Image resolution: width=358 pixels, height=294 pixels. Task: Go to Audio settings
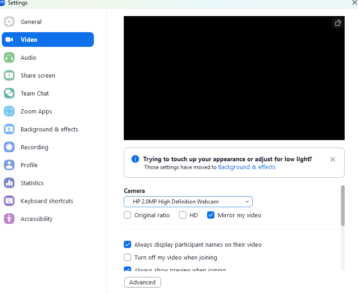[x=48, y=57]
